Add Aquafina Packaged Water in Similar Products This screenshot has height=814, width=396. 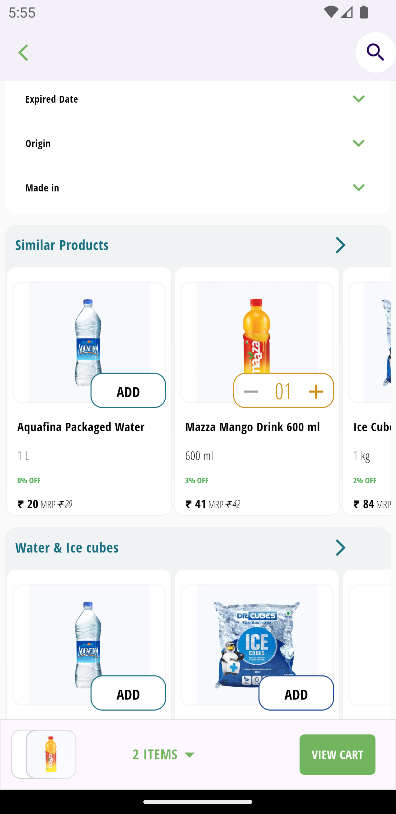(128, 390)
